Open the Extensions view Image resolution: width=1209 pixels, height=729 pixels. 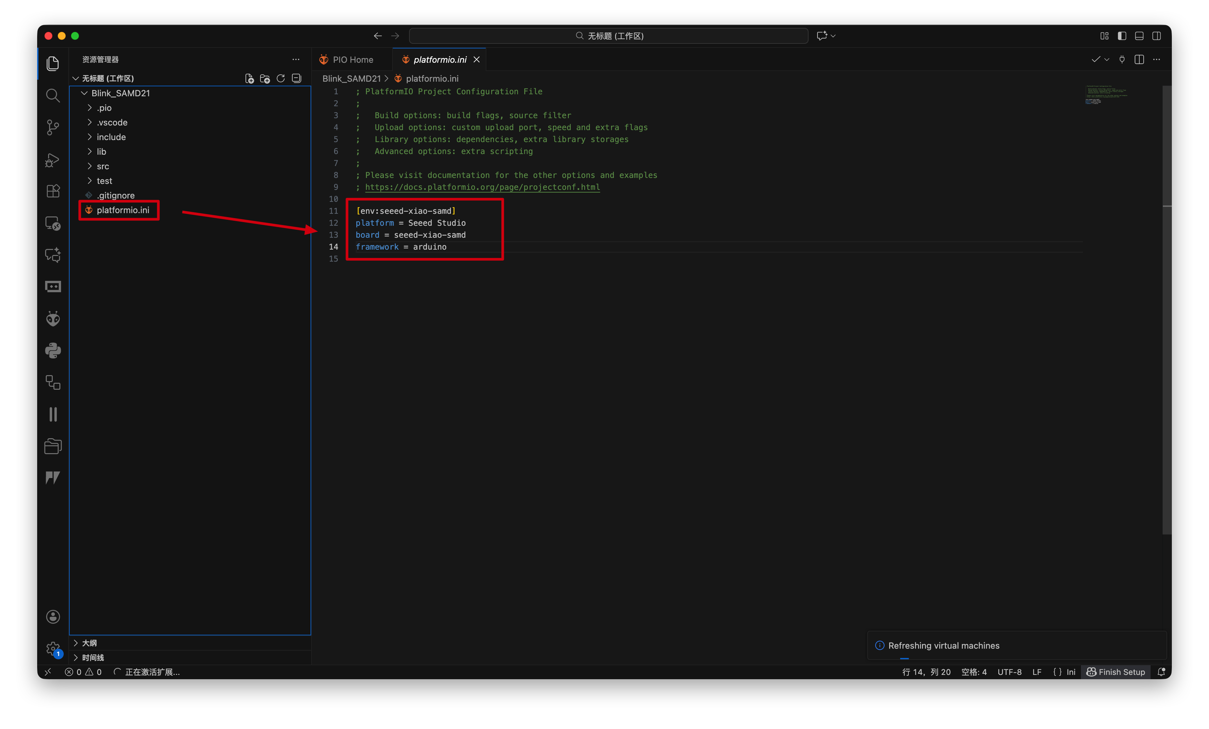coord(52,191)
